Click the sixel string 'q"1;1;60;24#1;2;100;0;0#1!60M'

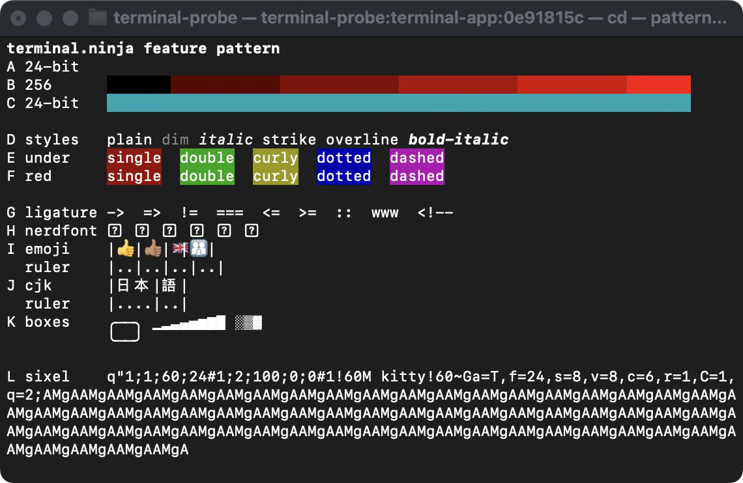239,376
